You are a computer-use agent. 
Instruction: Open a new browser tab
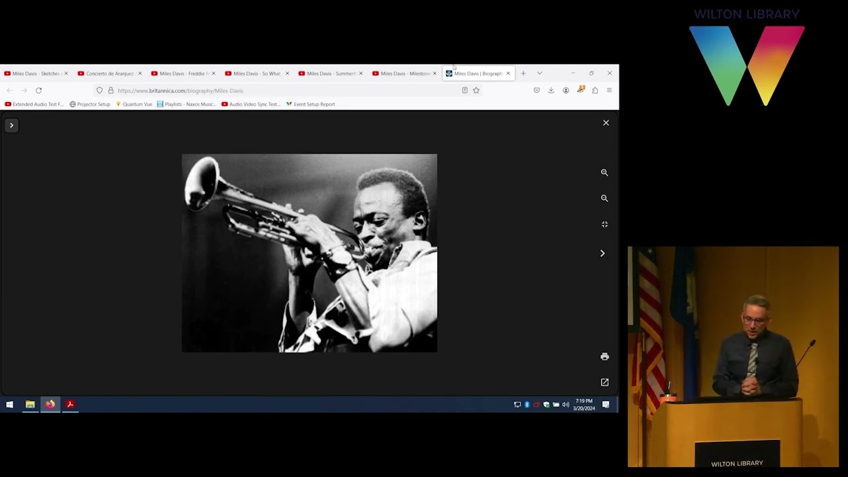[523, 74]
